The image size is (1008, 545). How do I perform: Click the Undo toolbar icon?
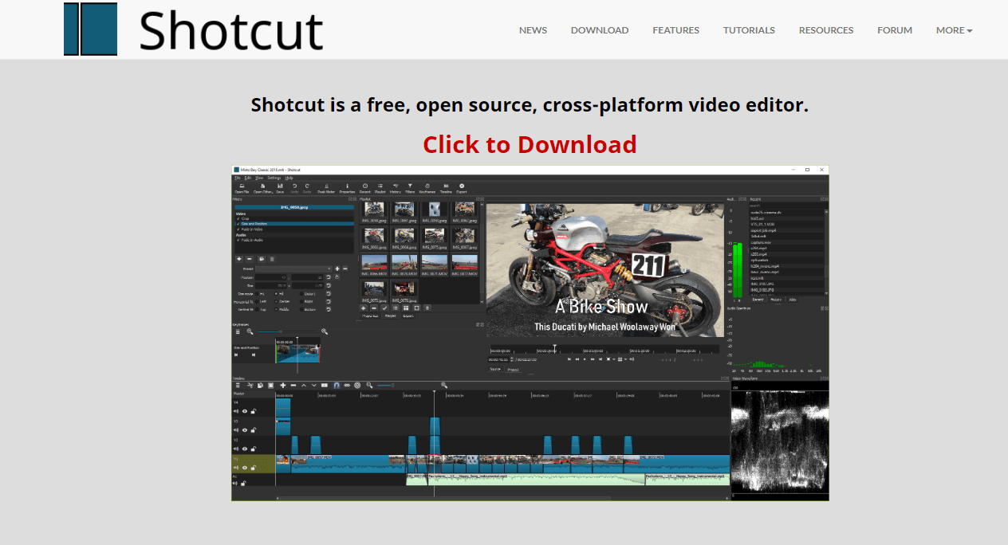pyautogui.click(x=294, y=189)
